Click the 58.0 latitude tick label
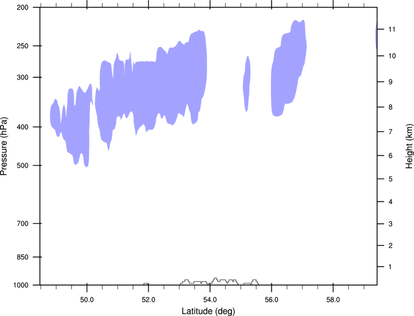The width and height of the screenshot is (414, 316). coord(333,299)
